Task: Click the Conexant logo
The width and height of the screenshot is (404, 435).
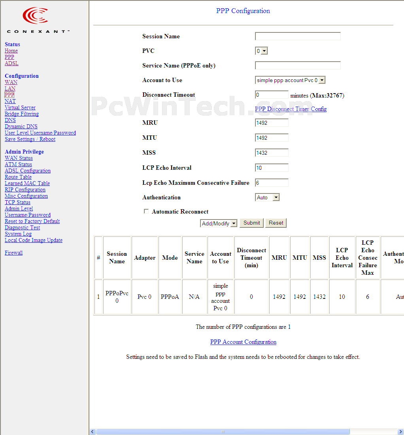Action: pos(38,20)
